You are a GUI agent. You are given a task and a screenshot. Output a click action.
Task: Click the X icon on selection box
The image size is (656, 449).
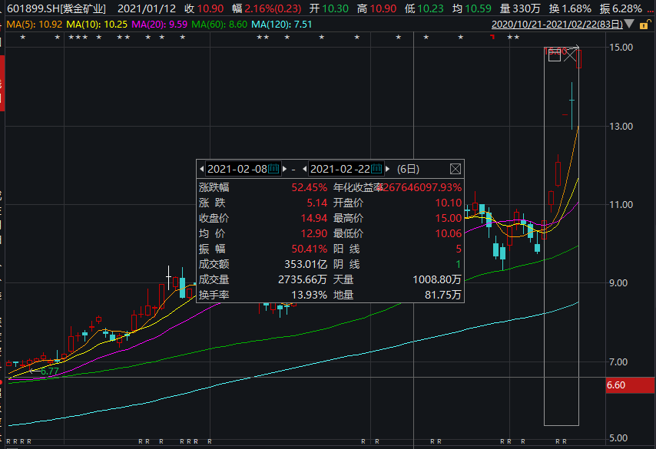pos(570,55)
